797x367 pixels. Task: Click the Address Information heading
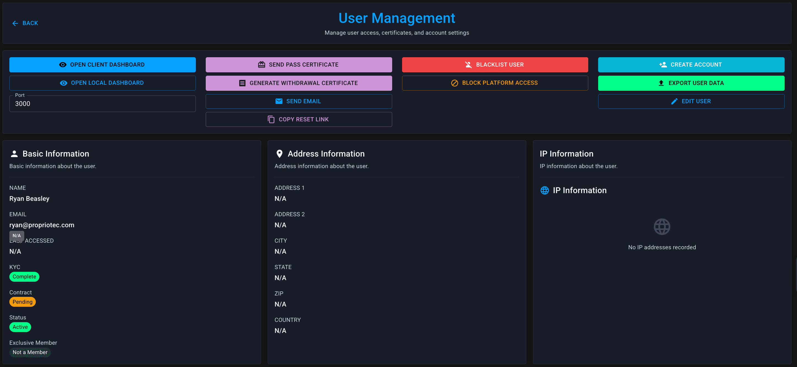click(326, 154)
